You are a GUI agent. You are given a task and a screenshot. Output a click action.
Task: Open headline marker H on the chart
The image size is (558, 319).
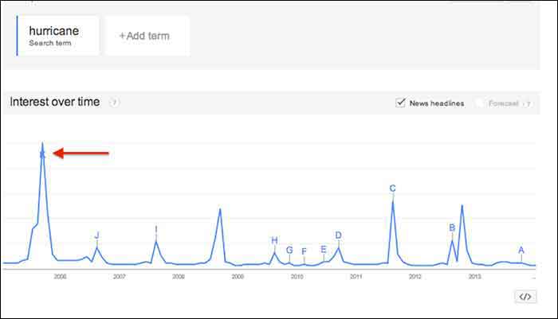point(274,240)
